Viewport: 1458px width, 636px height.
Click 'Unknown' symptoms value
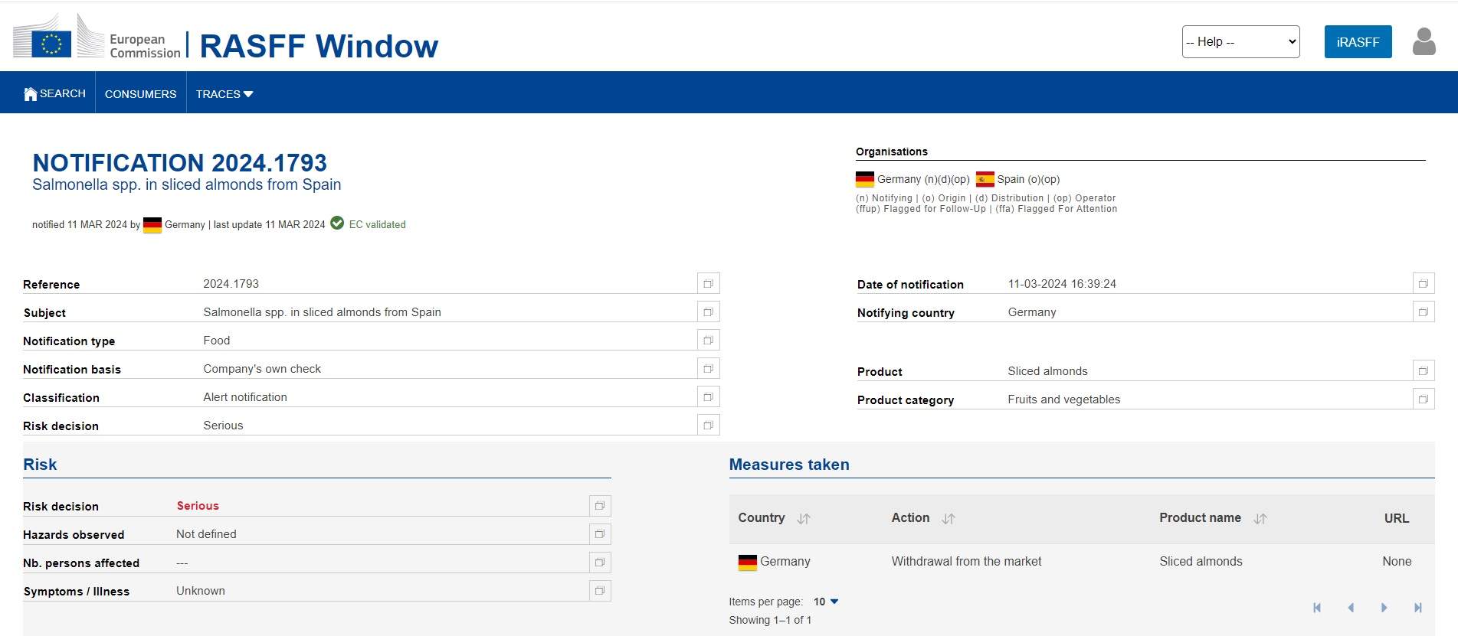(x=201, y=591)
